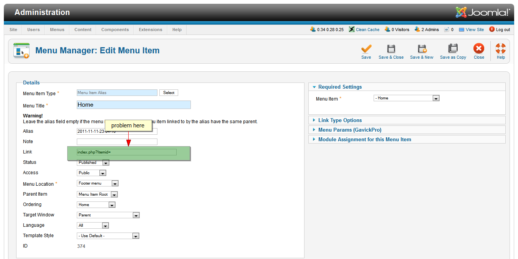Click the Joomla logo
Screen dimensions: 518x259
point(483,12)
